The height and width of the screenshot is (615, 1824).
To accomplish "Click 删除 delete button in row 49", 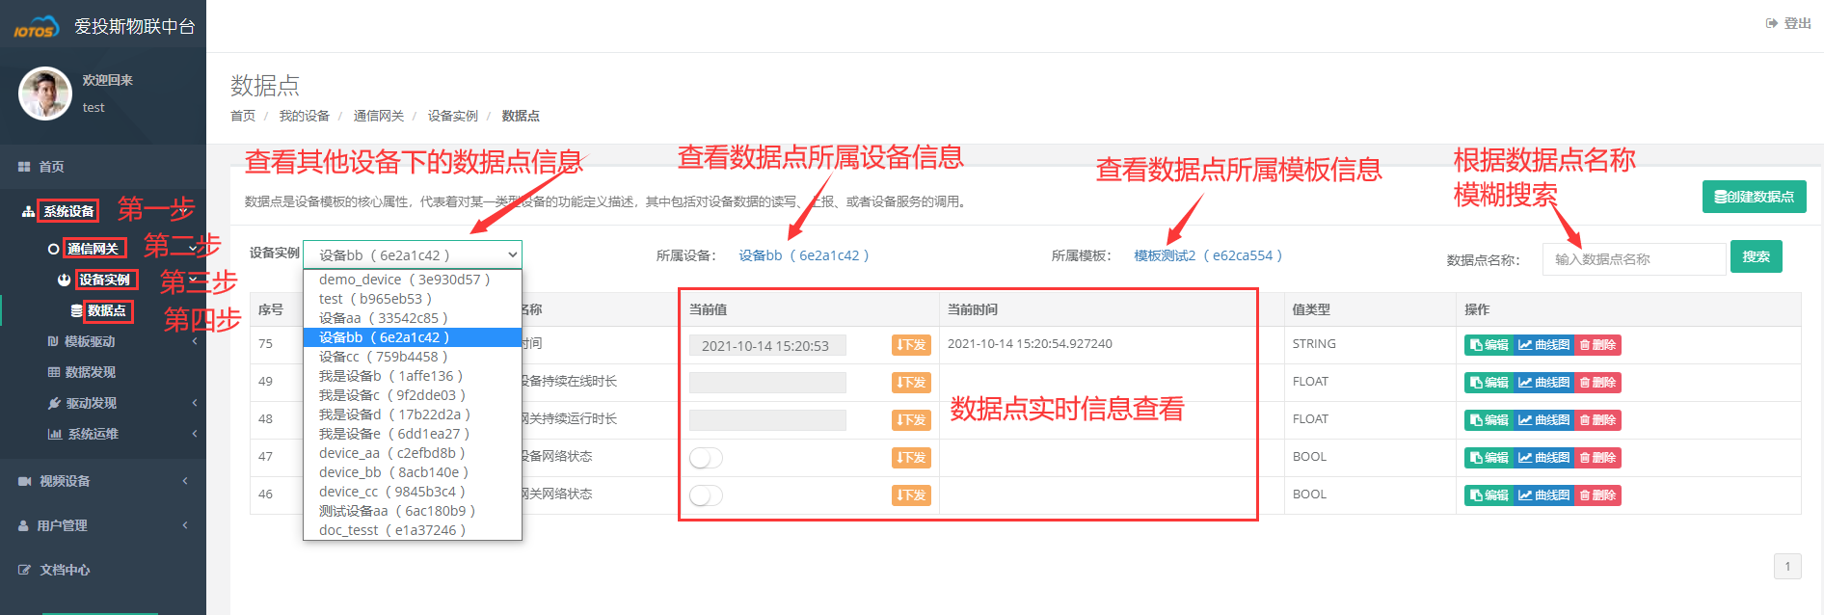I will point(1597,383).
